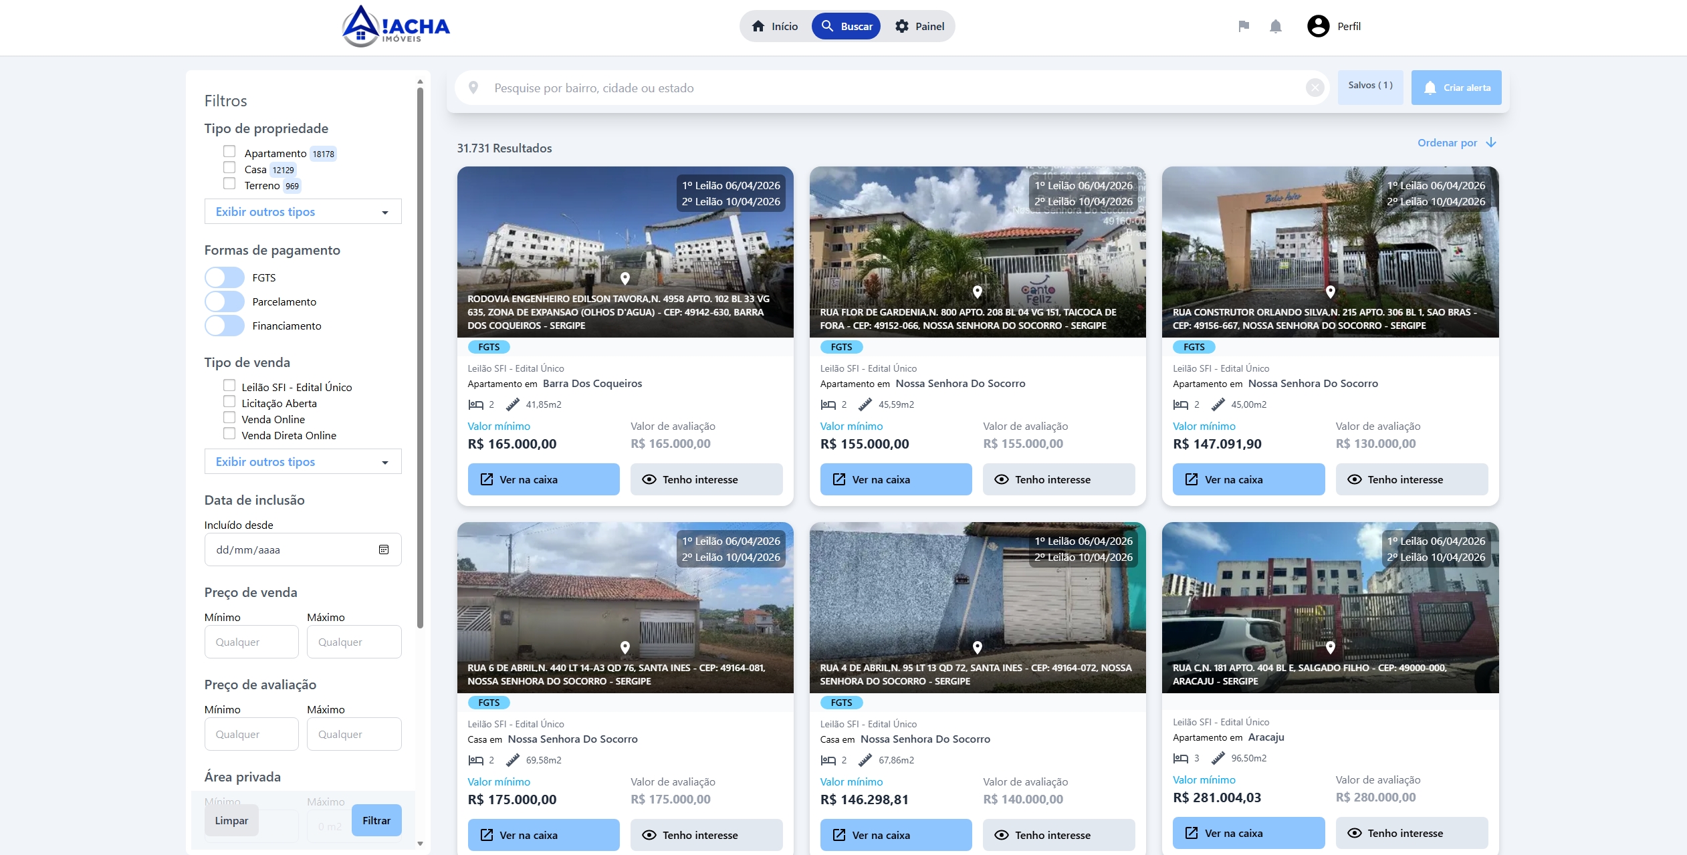1687x855 pixels.
Task: Click bed icon on Aracaju apartment card
Action: (x=1181, y=758)
